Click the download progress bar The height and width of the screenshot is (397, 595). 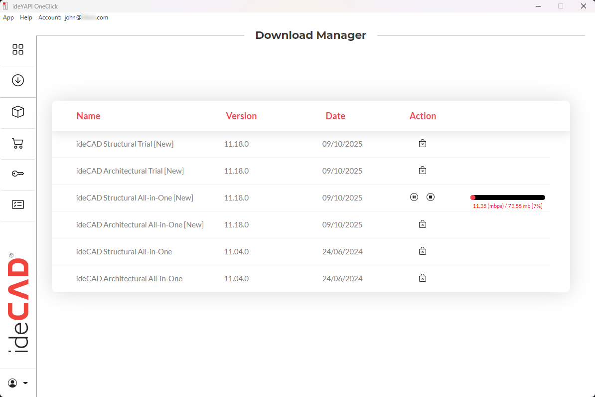point(507,198)
